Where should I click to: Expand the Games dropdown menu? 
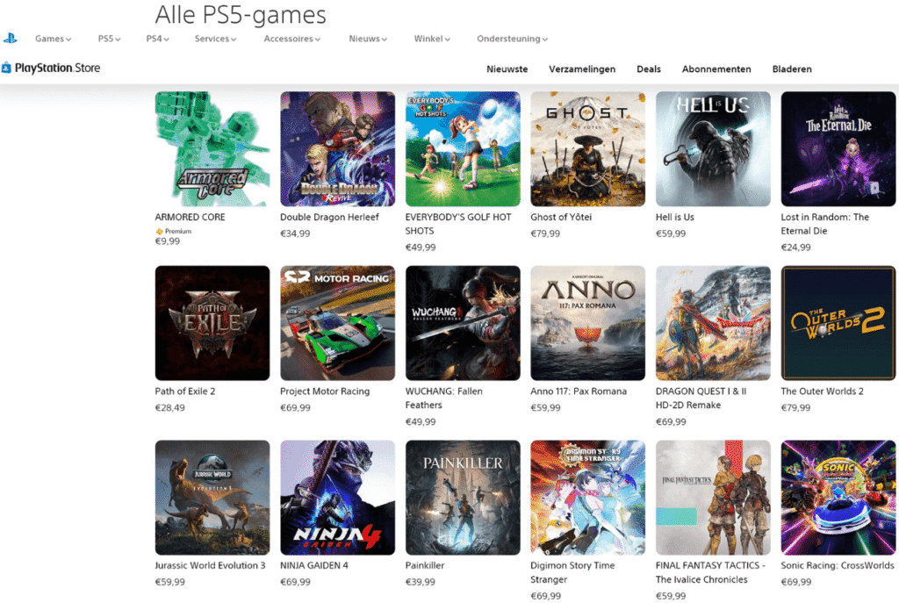pyautogui.click(x=53, y=39)
